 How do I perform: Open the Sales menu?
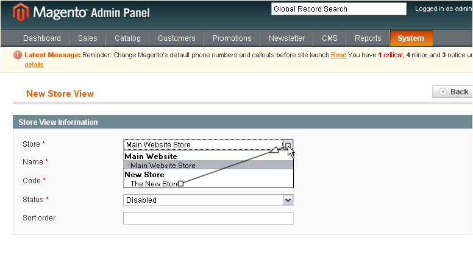point(88,38)
